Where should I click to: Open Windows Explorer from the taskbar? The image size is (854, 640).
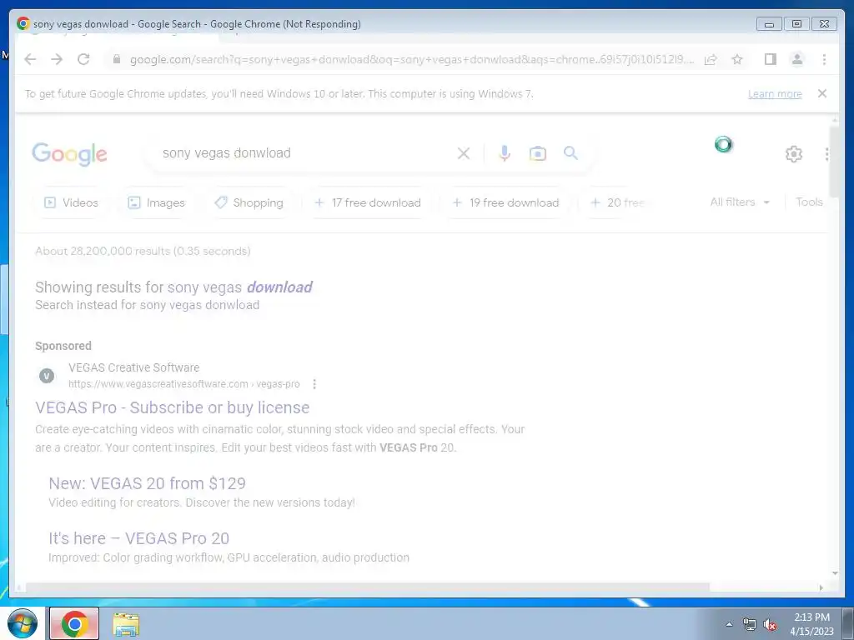tap(126, 624)
